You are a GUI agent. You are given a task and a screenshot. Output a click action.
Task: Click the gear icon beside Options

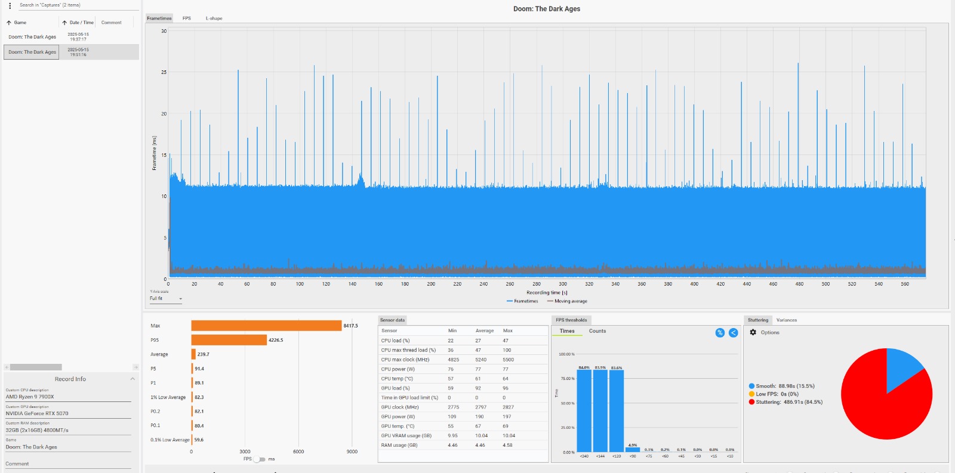pos(753,332)
